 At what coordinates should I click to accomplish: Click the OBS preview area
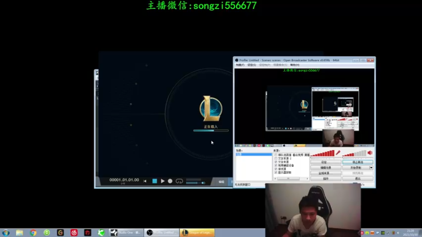click(x=304, y=107)
